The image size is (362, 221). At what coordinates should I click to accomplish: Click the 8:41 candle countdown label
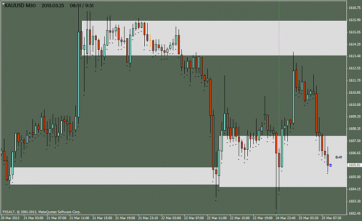tap(339, 157)
